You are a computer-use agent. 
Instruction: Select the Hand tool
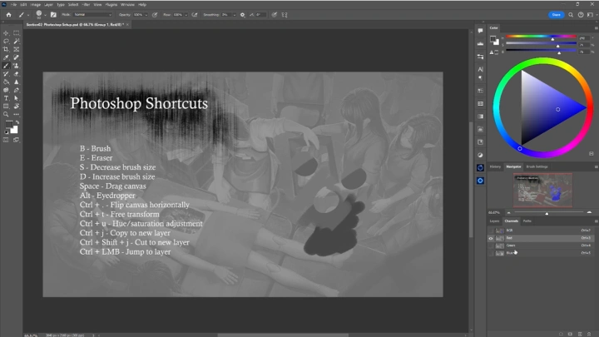[17, 107]
